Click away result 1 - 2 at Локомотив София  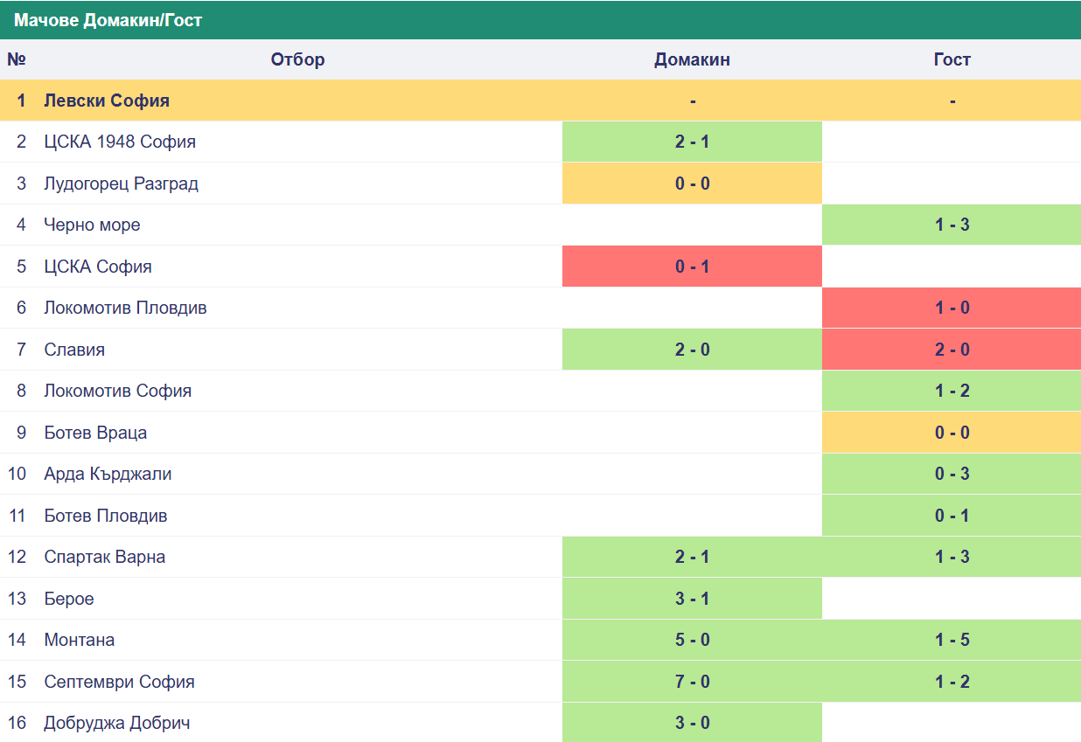coord(952,391)
